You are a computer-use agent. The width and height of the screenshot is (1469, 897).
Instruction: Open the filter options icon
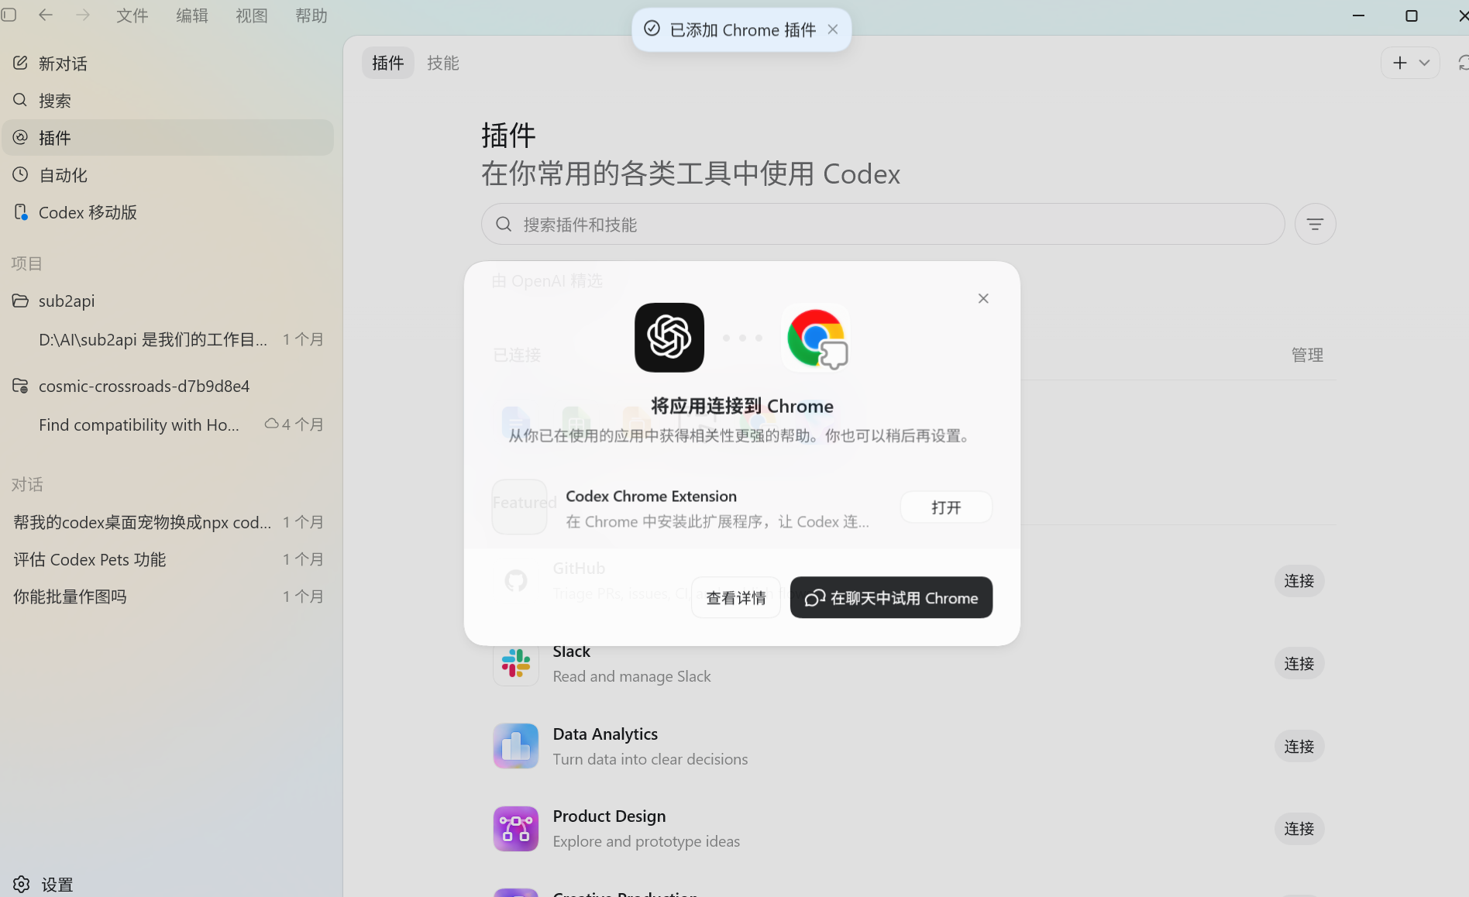[x=1315, y=224]
